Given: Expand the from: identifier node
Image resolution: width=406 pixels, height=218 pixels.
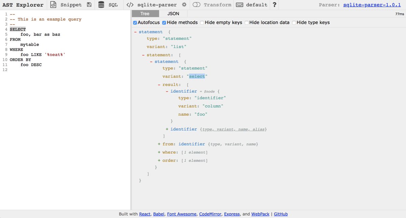Looking at the screenshot, I should (159, 144).
